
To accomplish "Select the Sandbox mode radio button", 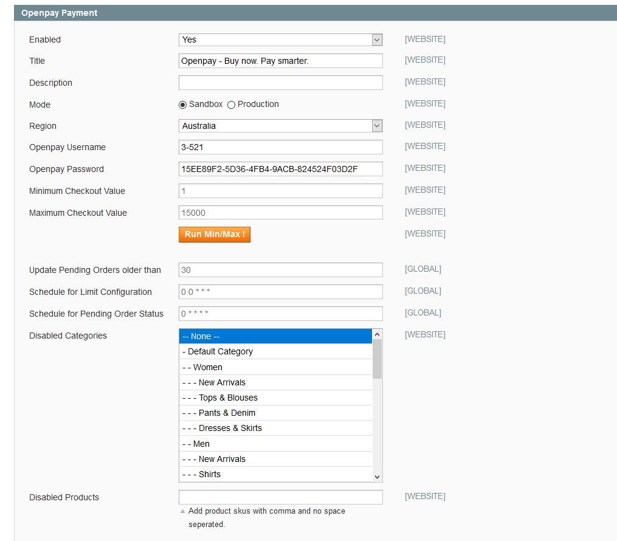I will pos(183,105).
